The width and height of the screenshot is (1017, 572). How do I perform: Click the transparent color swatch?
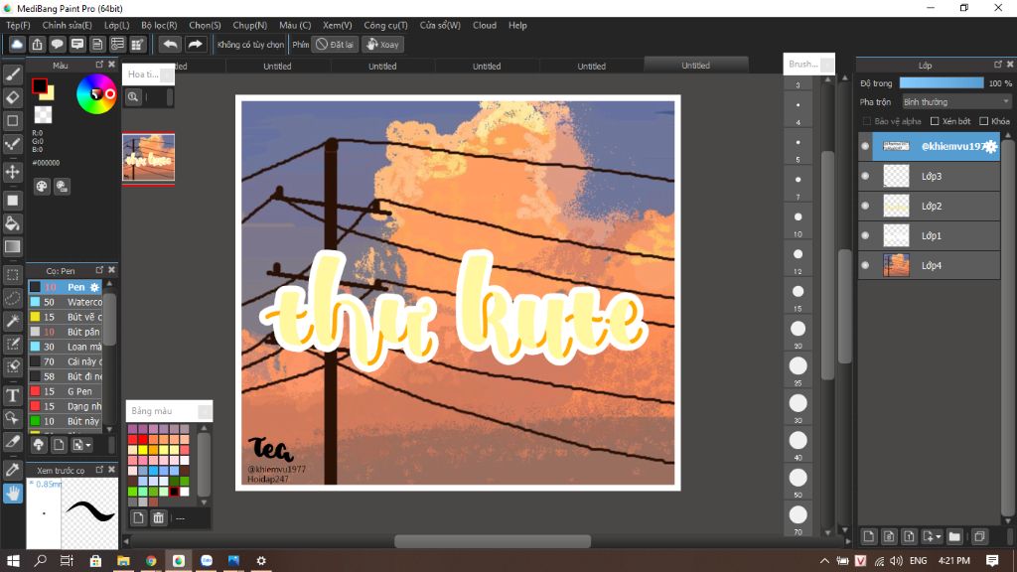click(43, 115)
